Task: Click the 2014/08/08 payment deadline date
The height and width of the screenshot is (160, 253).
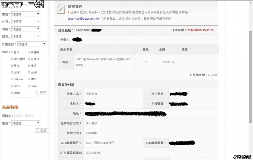Action: (93, 153)
